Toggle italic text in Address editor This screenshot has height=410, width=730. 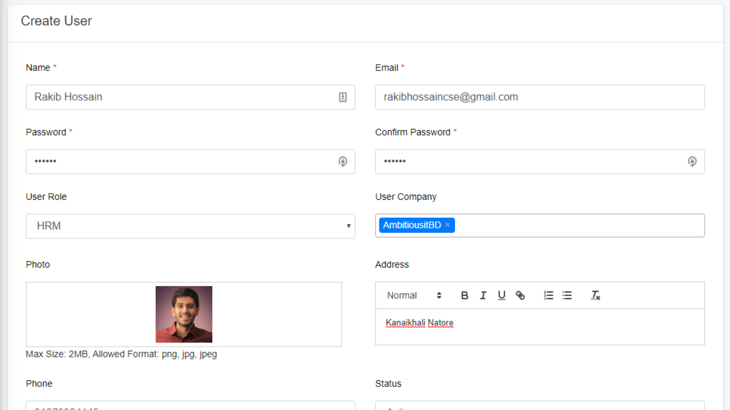(x=483, y=295)
